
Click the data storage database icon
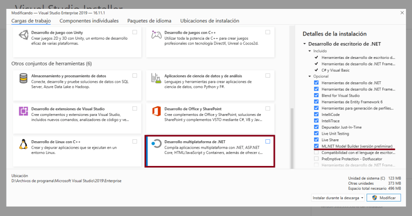click(x=23, y=78)
